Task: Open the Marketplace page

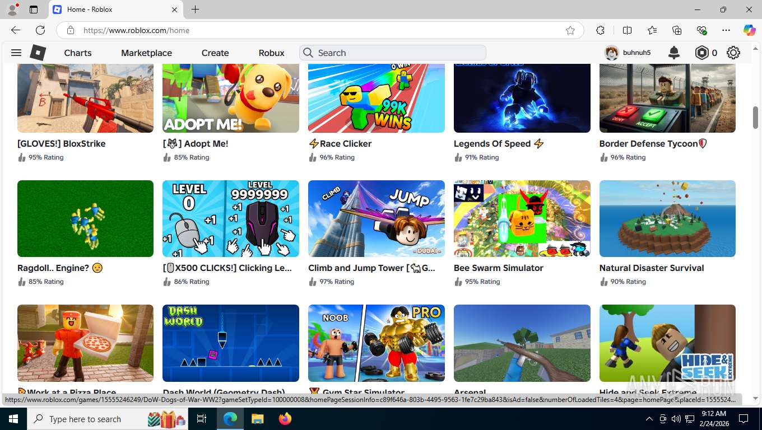Action: (x=146, y=53)
